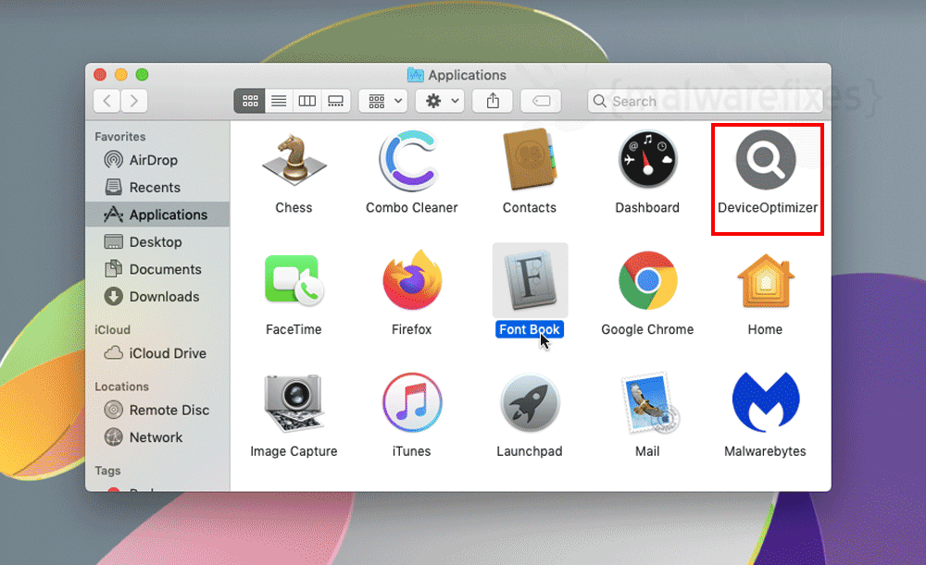
Task: Click the Applications folder icon in title bar
Action: click(x=415, y=75)
